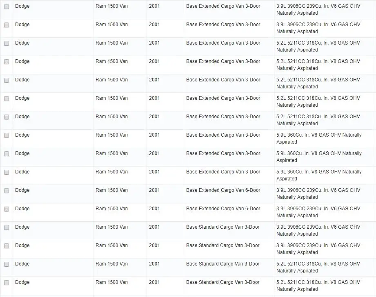The height and width of the screenshot is (297, 376).
Task: Select checkbox of the last 5.9L V8 row
Action: click(7, 172)
